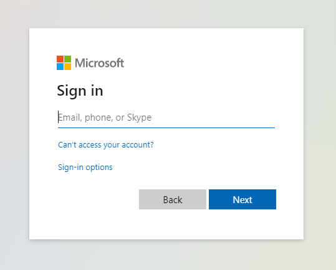Click the green square in Microsoft logo
The image size is (336, 270).
(x=68, y=59)
